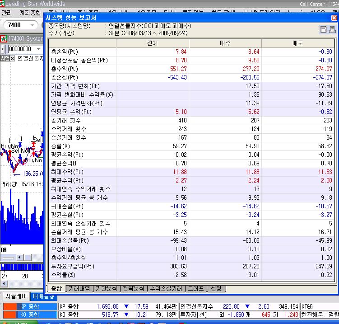
Task: Click the print icon in the report header
Action: (x=332, y=29)
